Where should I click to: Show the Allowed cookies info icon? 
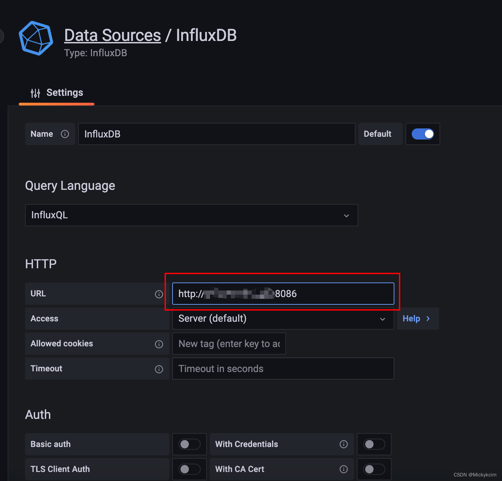159,344
